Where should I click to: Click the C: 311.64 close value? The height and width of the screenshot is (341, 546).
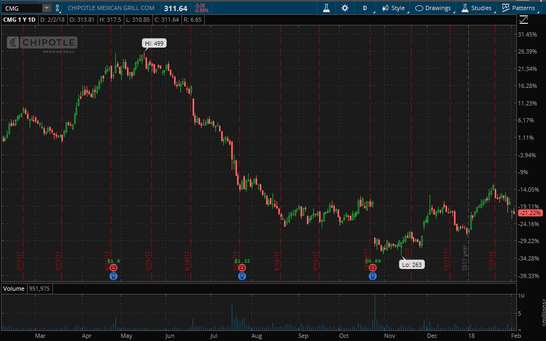click(167, 20)
